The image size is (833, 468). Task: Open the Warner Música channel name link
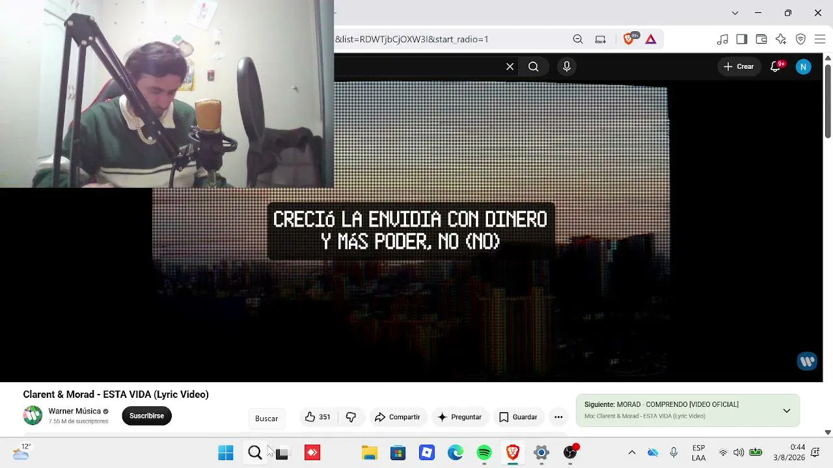point(75,411)
